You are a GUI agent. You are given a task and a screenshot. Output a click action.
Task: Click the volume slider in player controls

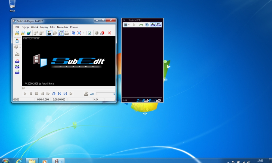point(106,94)
